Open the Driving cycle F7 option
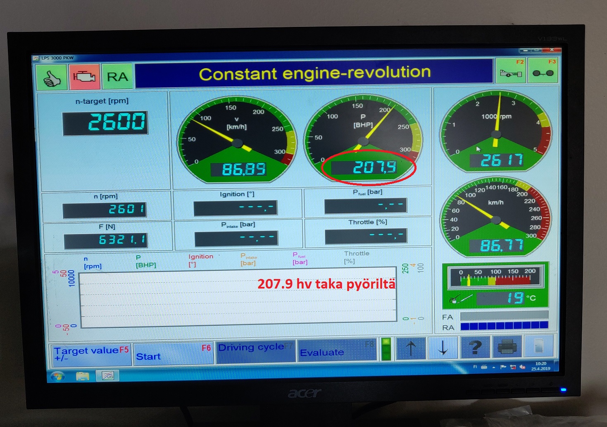 pyautogui.click(x=255, y=351)
